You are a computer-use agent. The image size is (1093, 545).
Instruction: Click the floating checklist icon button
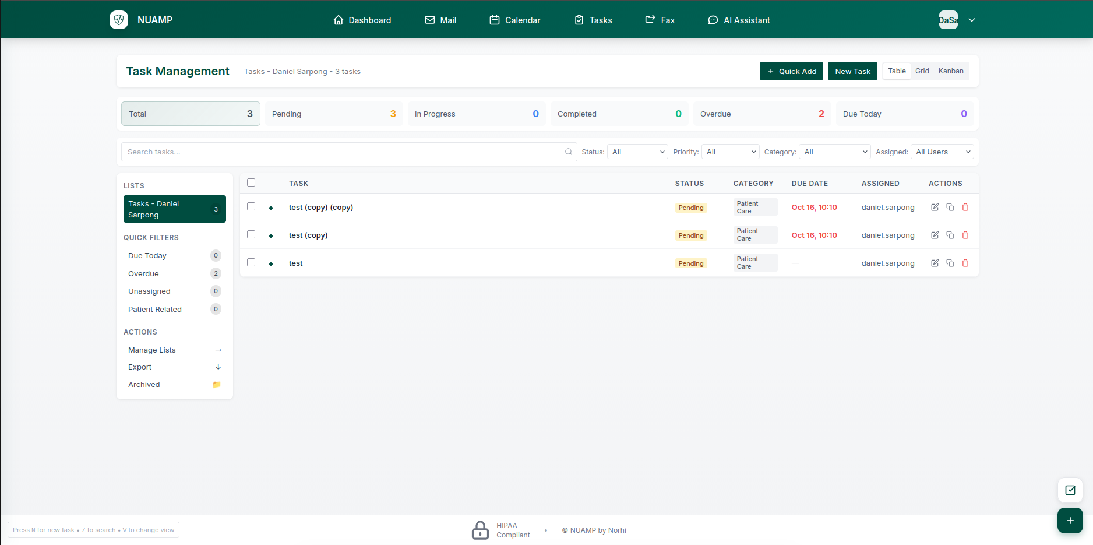1070,490
